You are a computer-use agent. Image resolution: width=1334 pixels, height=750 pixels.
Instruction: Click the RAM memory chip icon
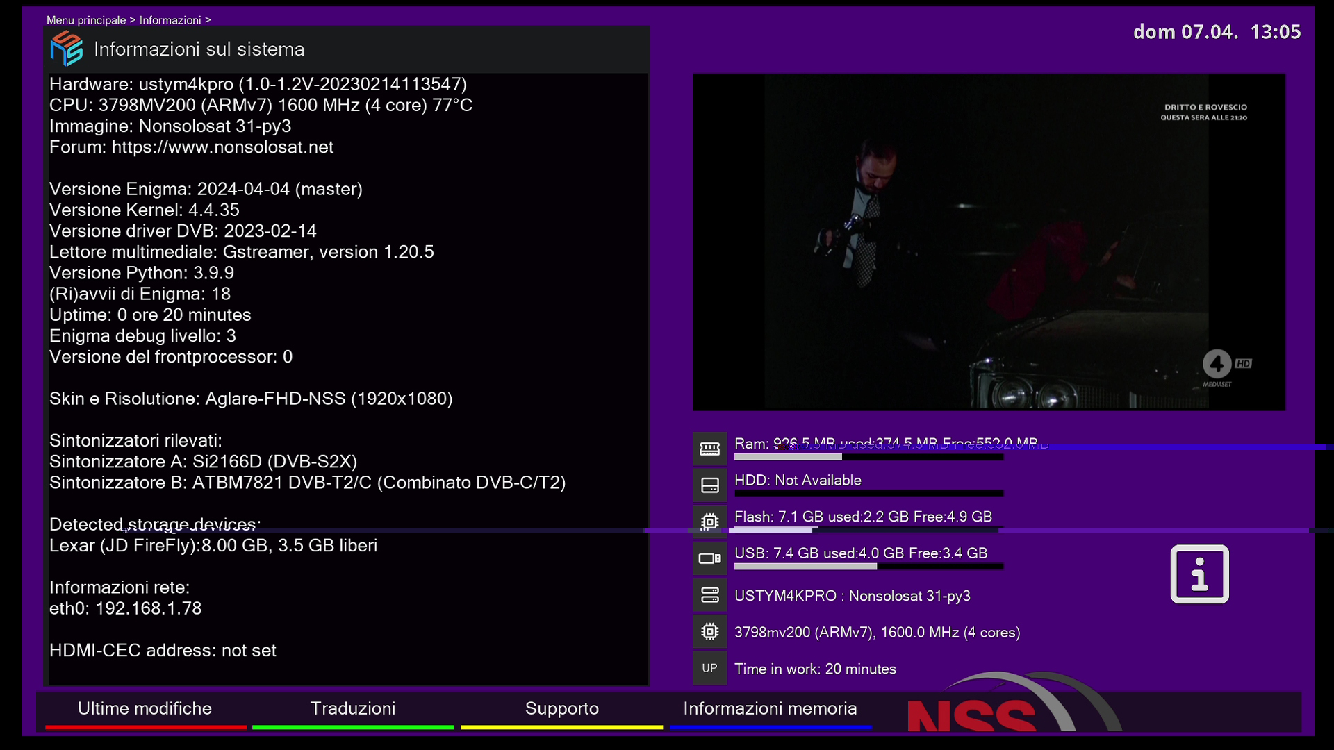709,449
